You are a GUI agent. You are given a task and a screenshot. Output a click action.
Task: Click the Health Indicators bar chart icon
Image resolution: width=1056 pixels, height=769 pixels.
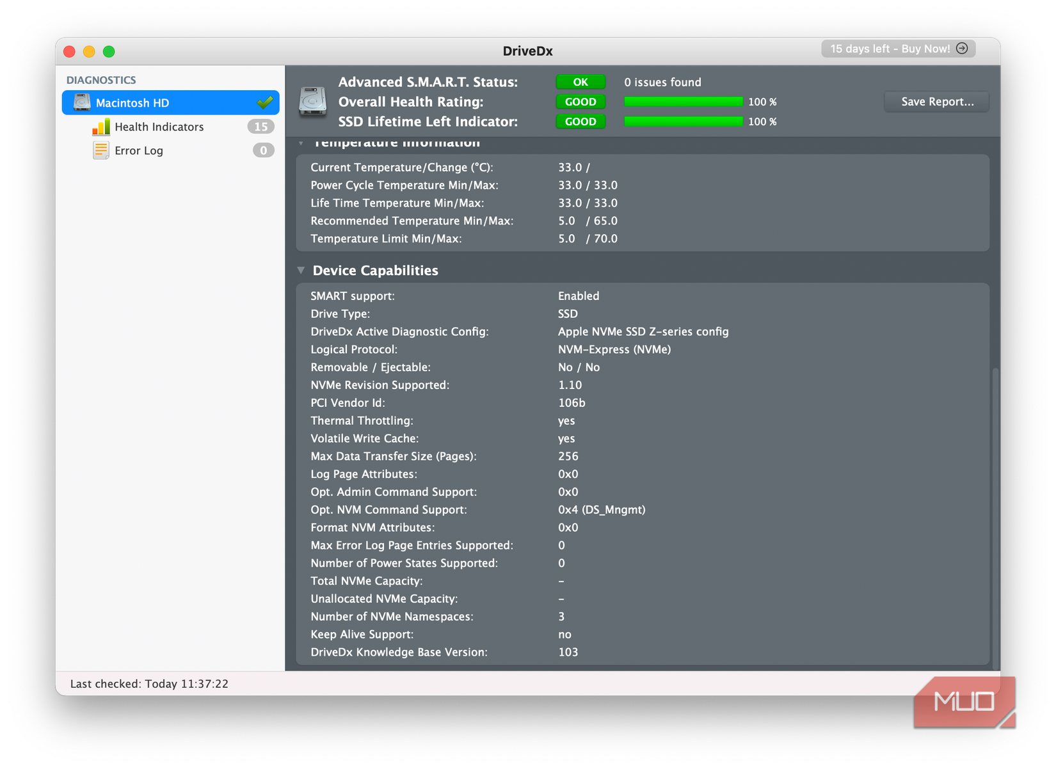click(x=101, y=127)
